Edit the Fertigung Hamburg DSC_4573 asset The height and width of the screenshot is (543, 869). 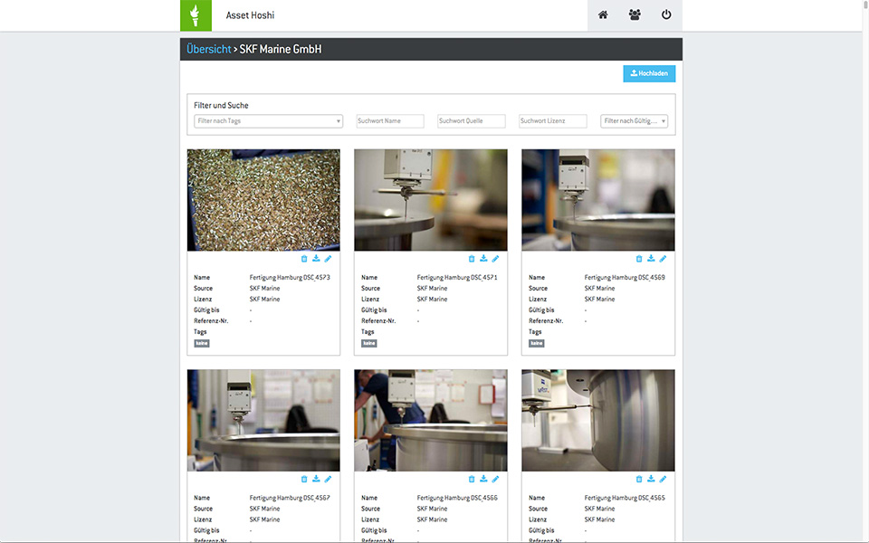click(328, 259)
